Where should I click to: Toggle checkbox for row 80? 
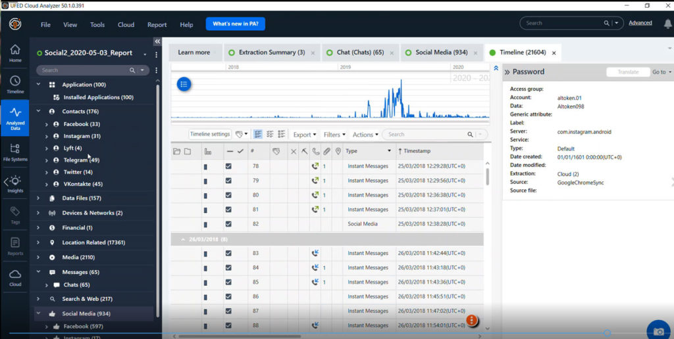pos(228,195)
